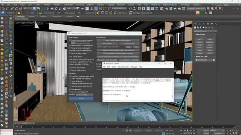Open the Metalness mode dropdown in converter
The height and width of the screenshot is (135, 241).
pyautogui.click(x=84, y=95)
